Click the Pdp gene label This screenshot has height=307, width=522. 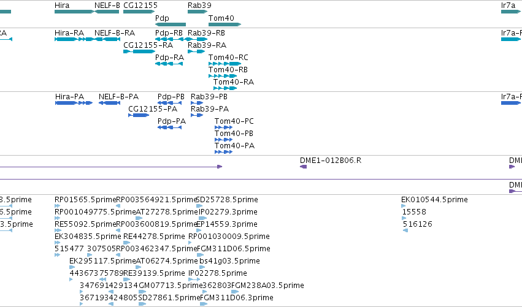162,18
